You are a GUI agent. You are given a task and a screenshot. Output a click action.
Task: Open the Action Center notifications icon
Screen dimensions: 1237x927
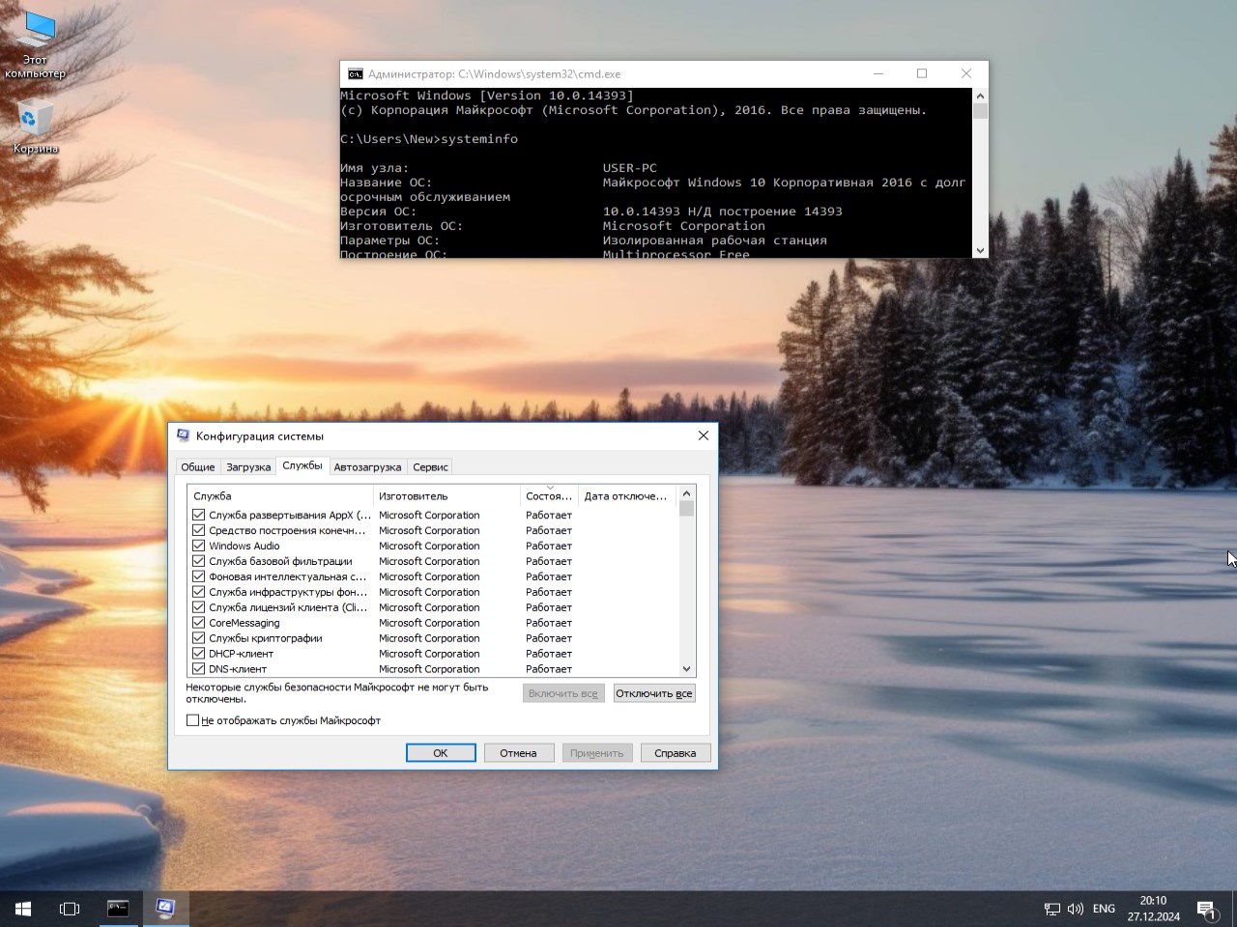point(1207,909)
